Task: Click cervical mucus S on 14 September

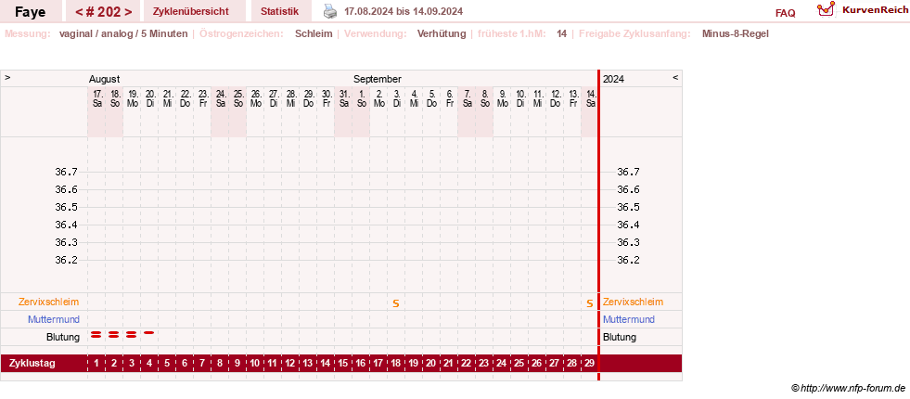Action: [x=590, y=303]
